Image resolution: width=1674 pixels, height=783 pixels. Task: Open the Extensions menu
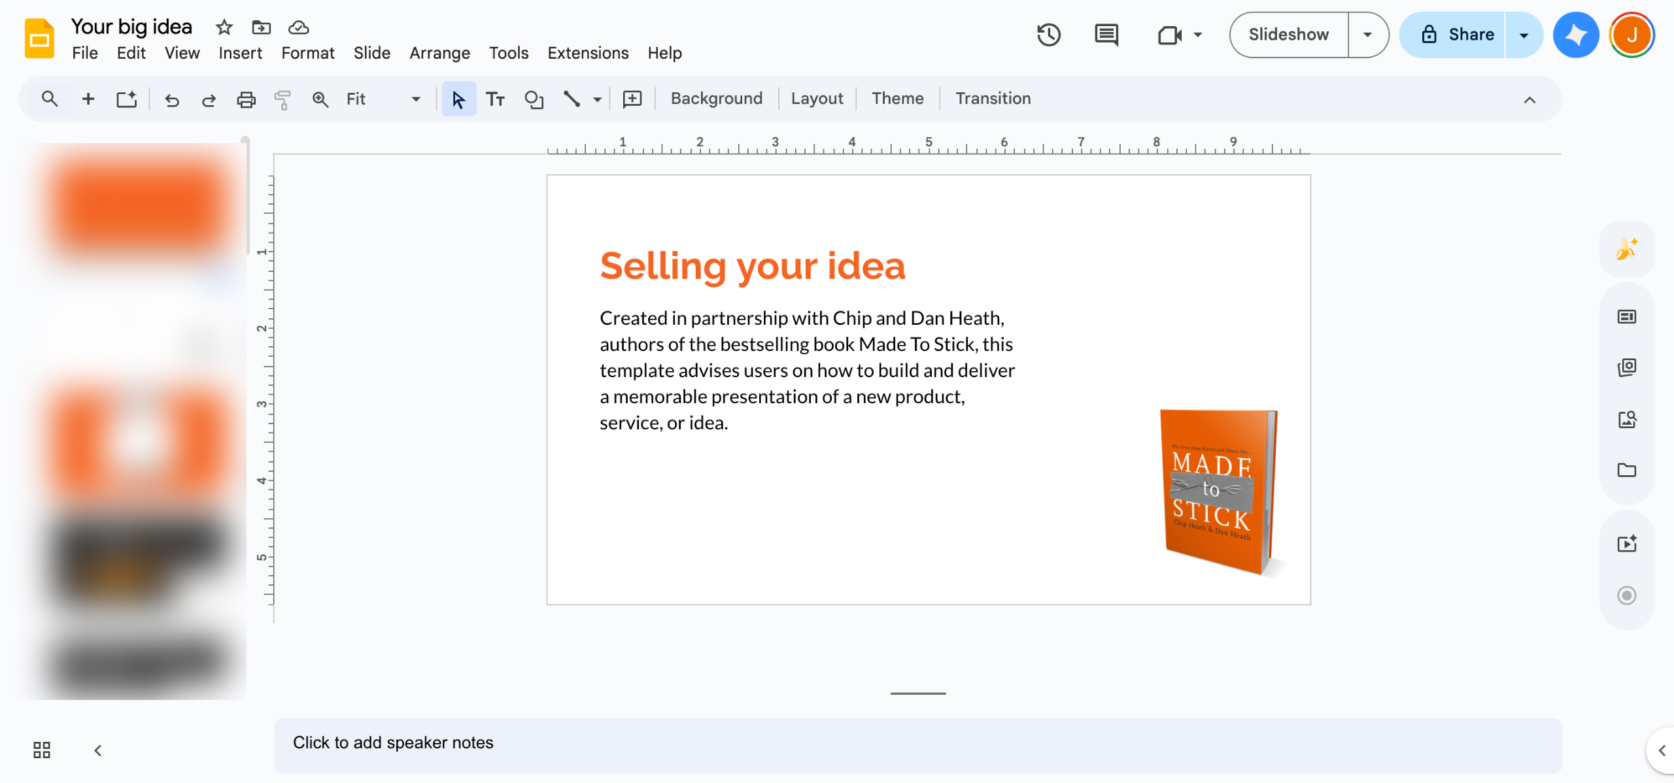pos(587,53)
